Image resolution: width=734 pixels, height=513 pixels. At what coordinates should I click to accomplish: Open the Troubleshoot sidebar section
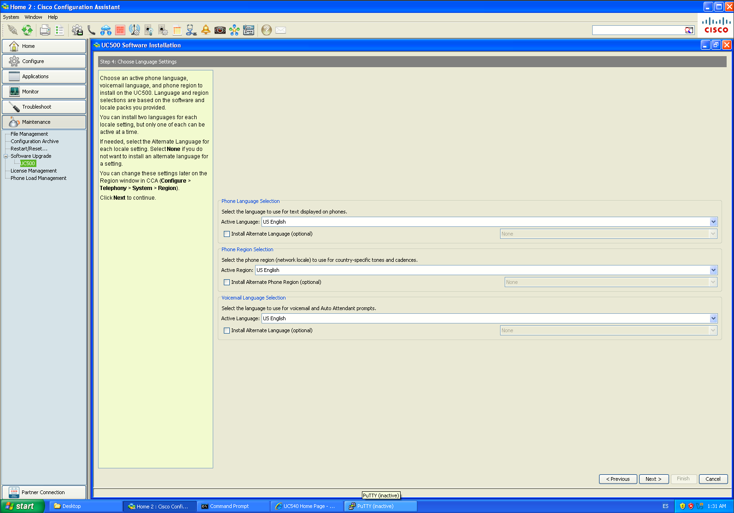(x=44, y=107)
